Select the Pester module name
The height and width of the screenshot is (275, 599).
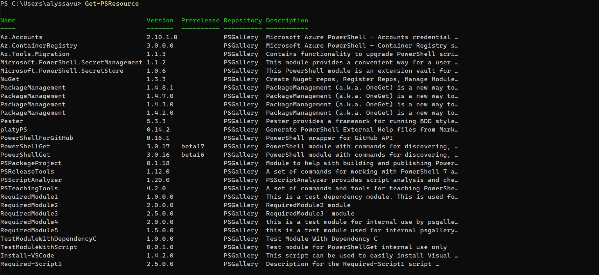[12, 121]
